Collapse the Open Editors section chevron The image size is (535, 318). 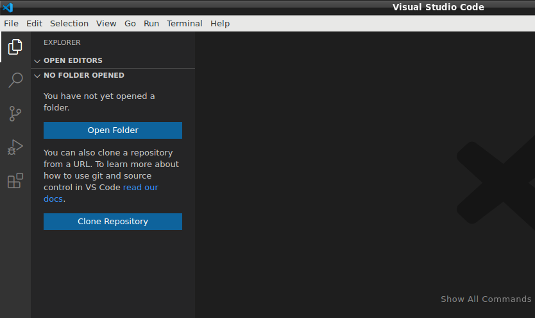(37, 61)
